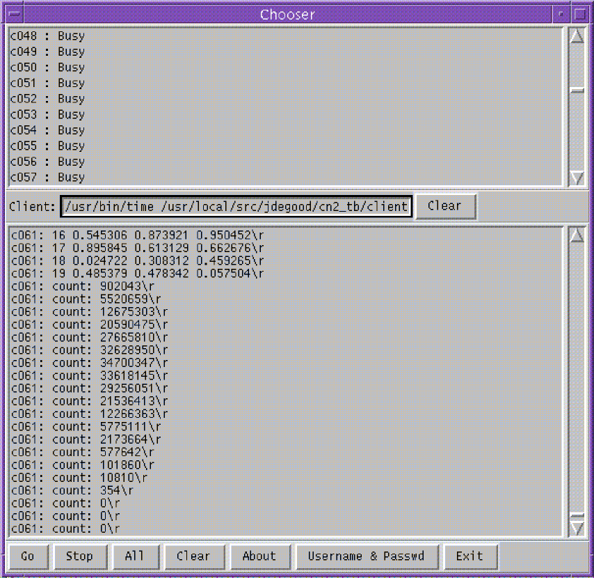Click the count 34700347 output line

89,362
